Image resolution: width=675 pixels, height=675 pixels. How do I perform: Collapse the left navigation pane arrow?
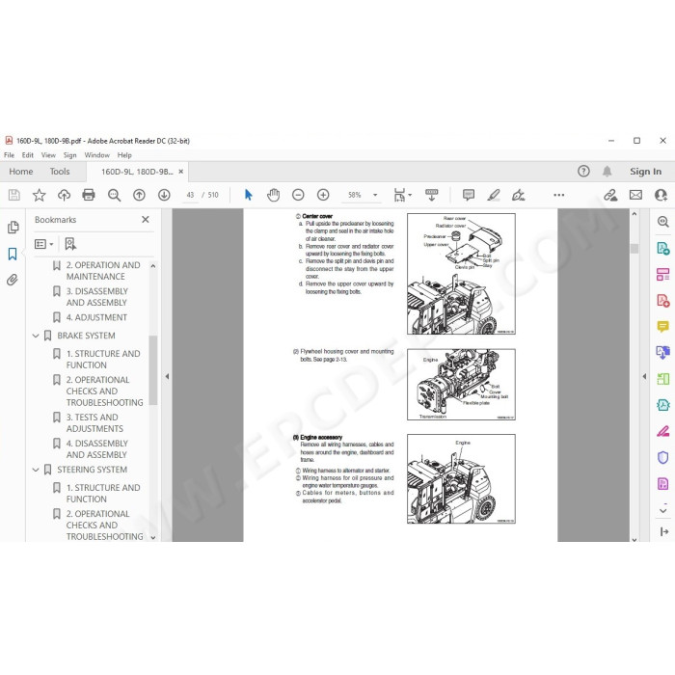167,376
